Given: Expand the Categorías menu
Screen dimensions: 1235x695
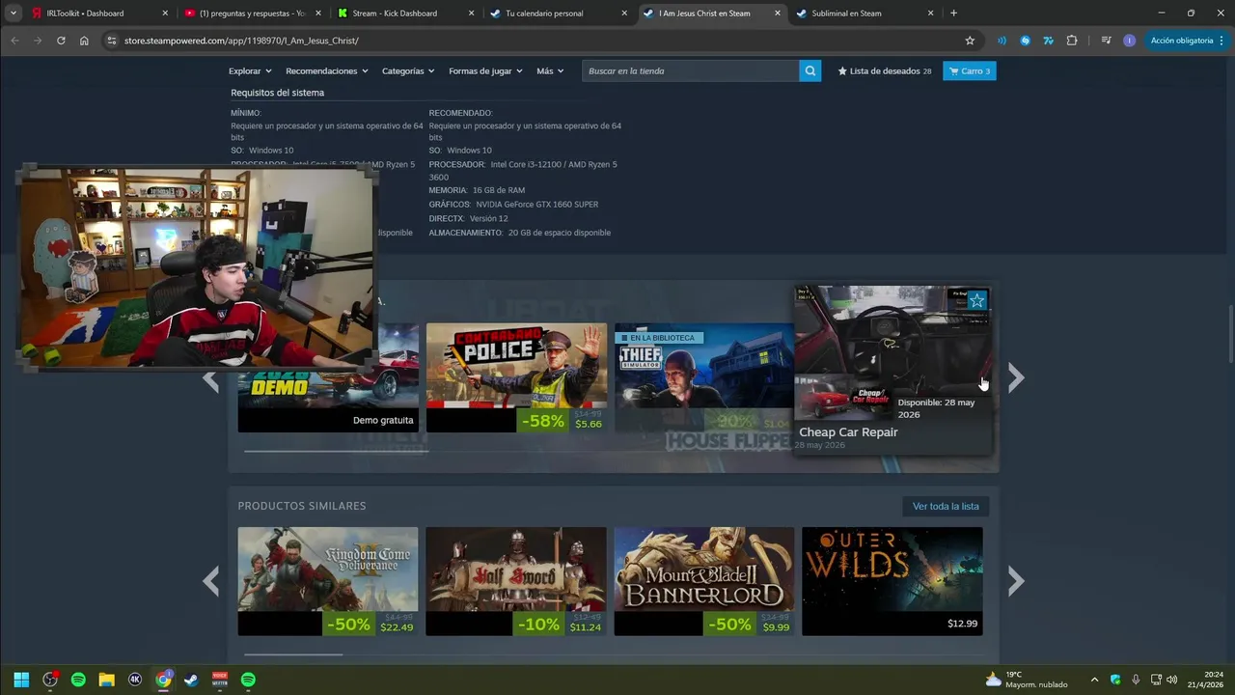Looking at the screenshot, I should click(407, 70).
